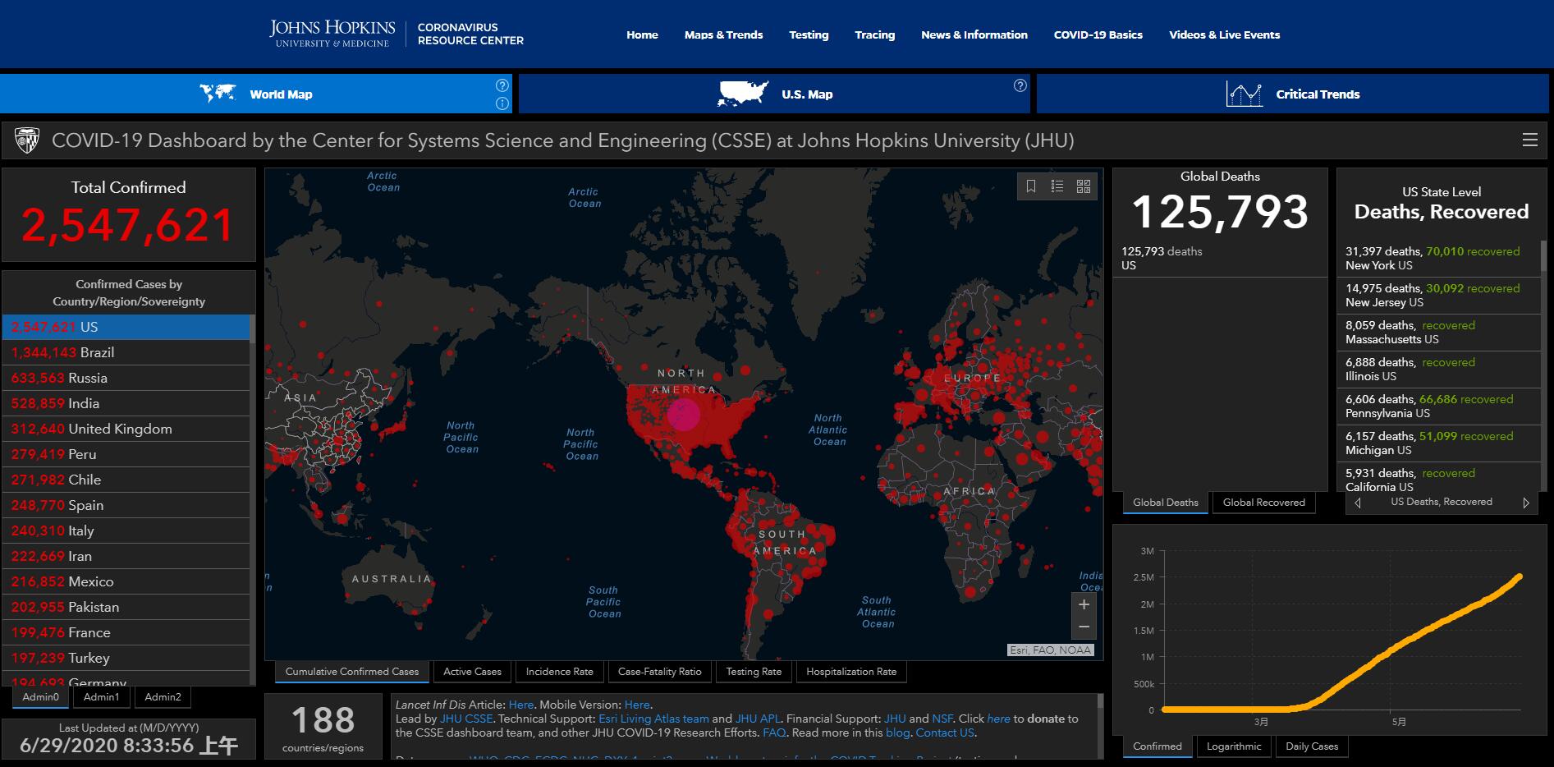Switch chart to Daily Cases view
The height and width of the screenshot is (767, 1554).
pyautogui.click(x=1311, y=746)
